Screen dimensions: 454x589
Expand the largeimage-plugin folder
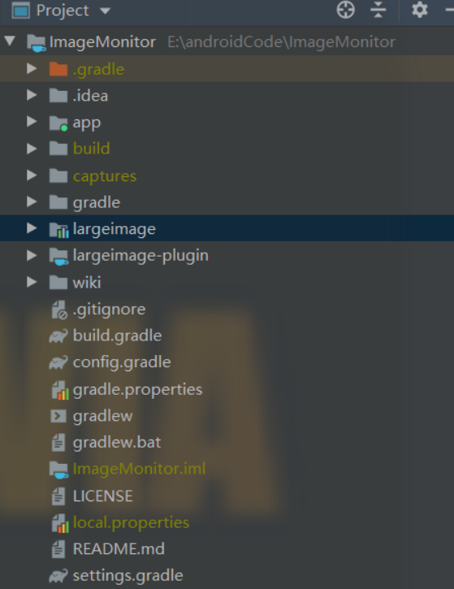click(x=32, y=255)
